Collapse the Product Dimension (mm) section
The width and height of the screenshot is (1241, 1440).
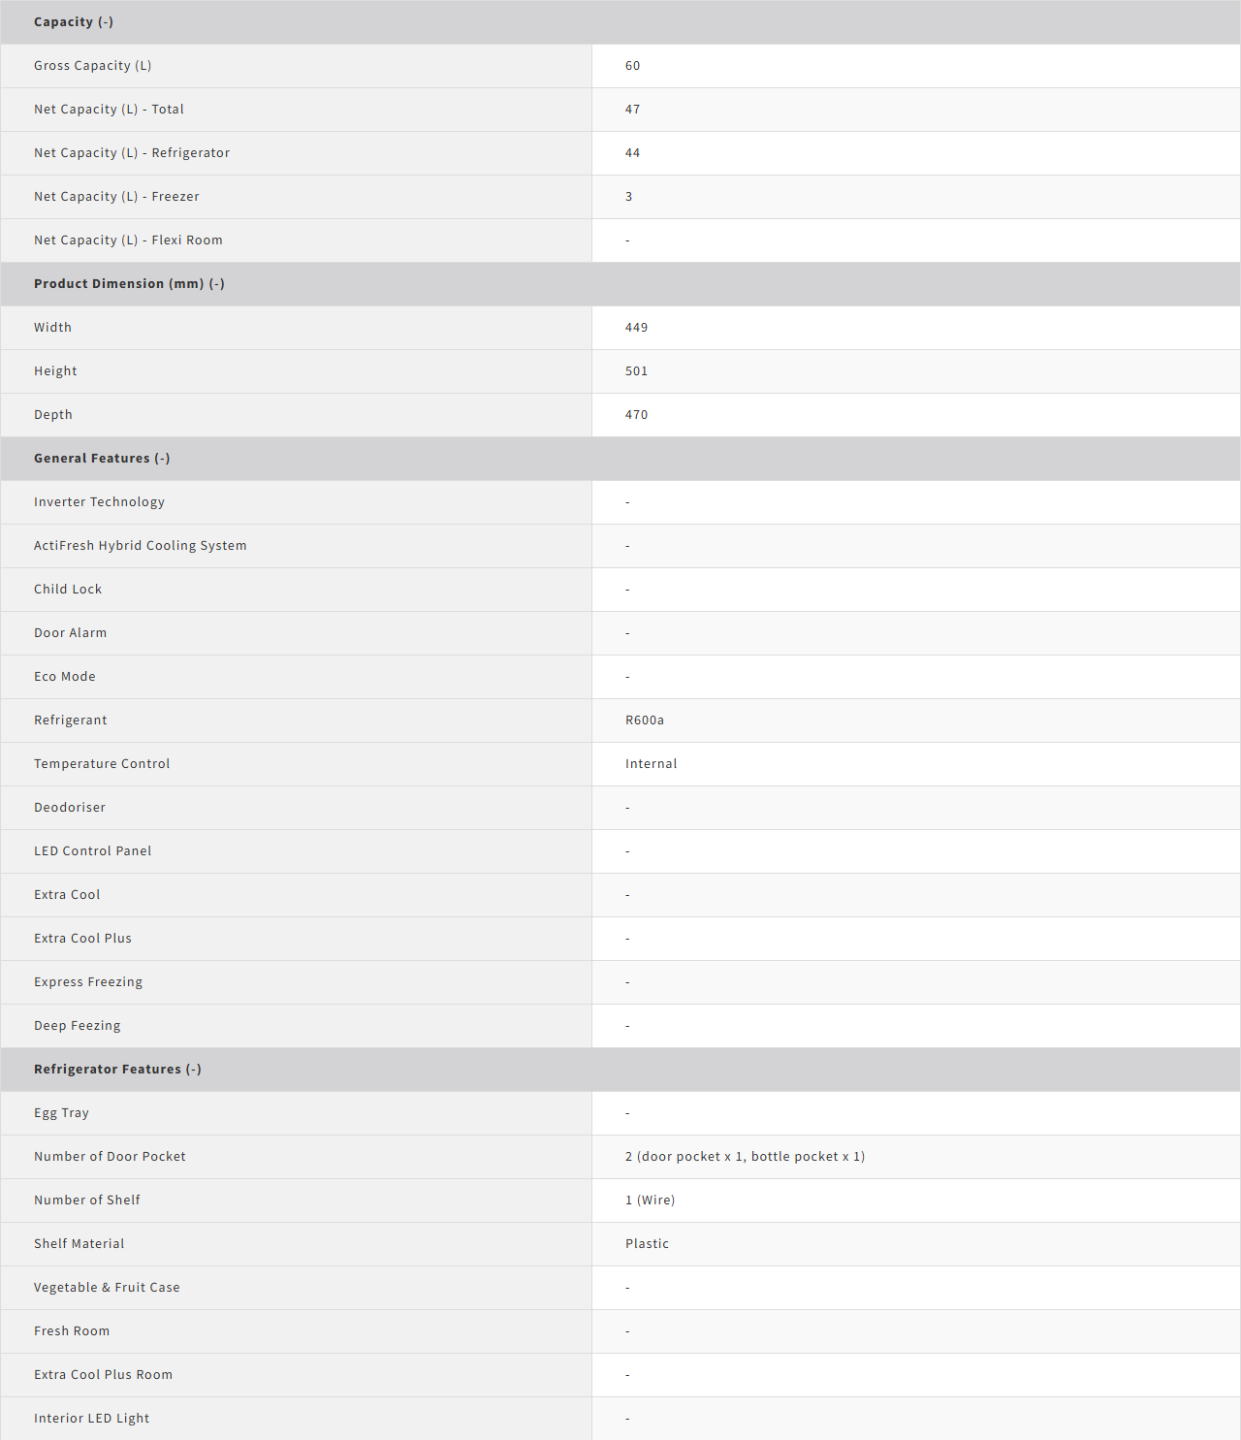pyautogui.click(x=129, y=284)
